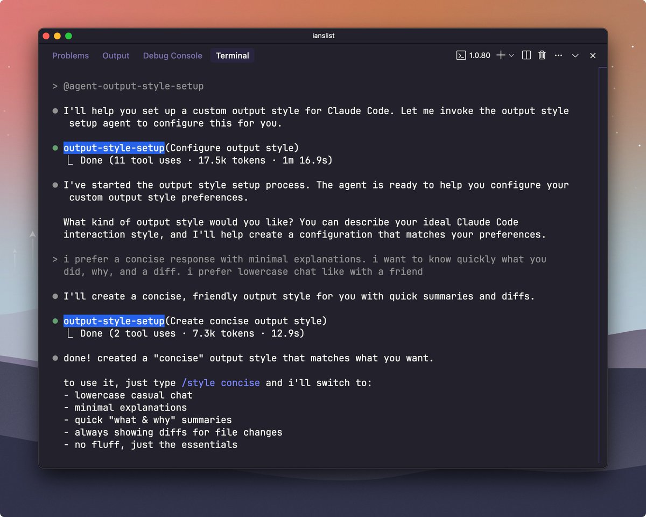Minimize the window with the yellow button
The width and height of the screenshot is (646, 517).
[58, 36]
